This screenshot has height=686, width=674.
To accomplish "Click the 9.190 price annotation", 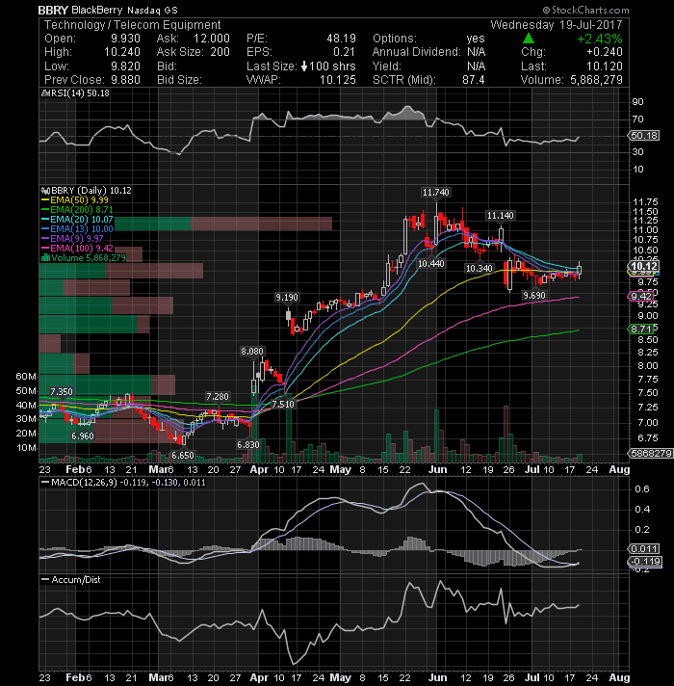I will pos(287,298).
